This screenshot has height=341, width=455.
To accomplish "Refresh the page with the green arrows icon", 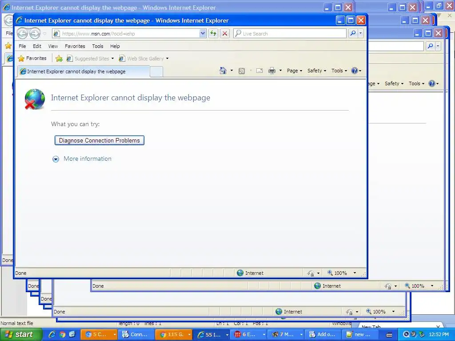I will [213, 33].
